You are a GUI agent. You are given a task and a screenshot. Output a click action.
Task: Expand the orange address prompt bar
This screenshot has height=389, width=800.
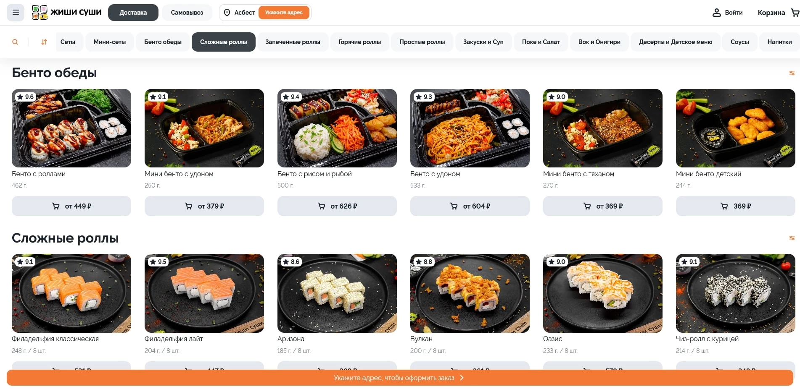(x=400, y=378)
